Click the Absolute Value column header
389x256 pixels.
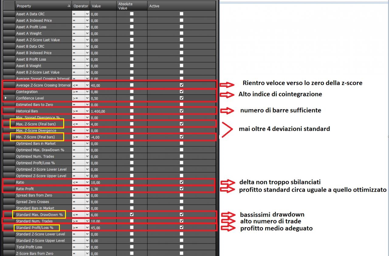coord(132,6)
